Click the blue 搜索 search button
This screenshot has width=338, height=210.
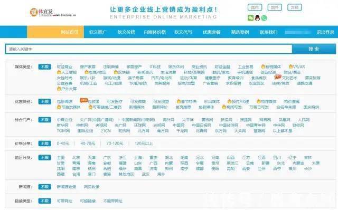click(x=314, y=49)
